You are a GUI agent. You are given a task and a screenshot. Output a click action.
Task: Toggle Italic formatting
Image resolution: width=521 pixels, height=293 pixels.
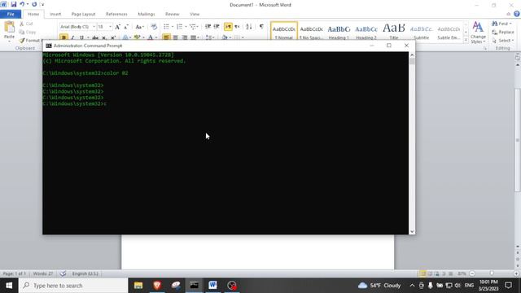(x=72, y=37)
